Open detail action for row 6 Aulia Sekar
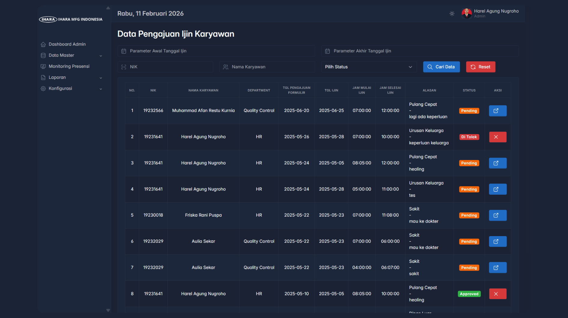Viewport: 568px width, 318px height. (498, 241)
